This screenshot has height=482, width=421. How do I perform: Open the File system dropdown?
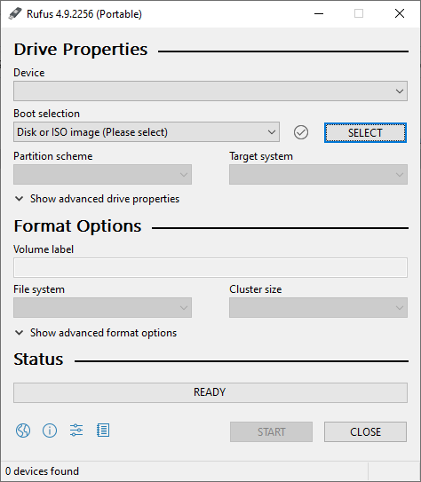tap(102, 307)
